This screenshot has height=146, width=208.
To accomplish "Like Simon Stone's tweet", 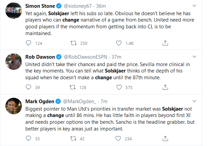I will tap(119, 43).
